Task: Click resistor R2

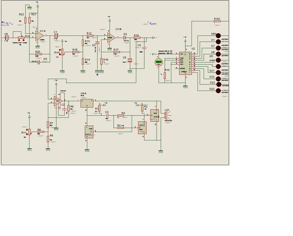Action: 142,108
